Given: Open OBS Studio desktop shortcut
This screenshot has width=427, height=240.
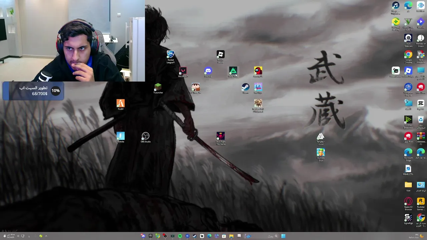Looking at the screenshot, I should point(145,137).
